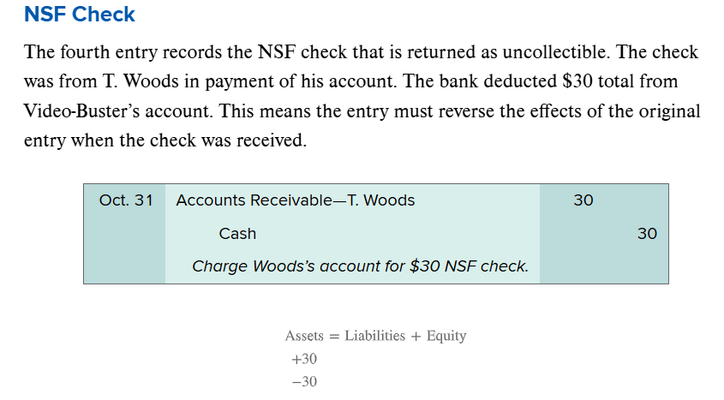
Task: Click the Cash account line
Action: coord(237,234)
